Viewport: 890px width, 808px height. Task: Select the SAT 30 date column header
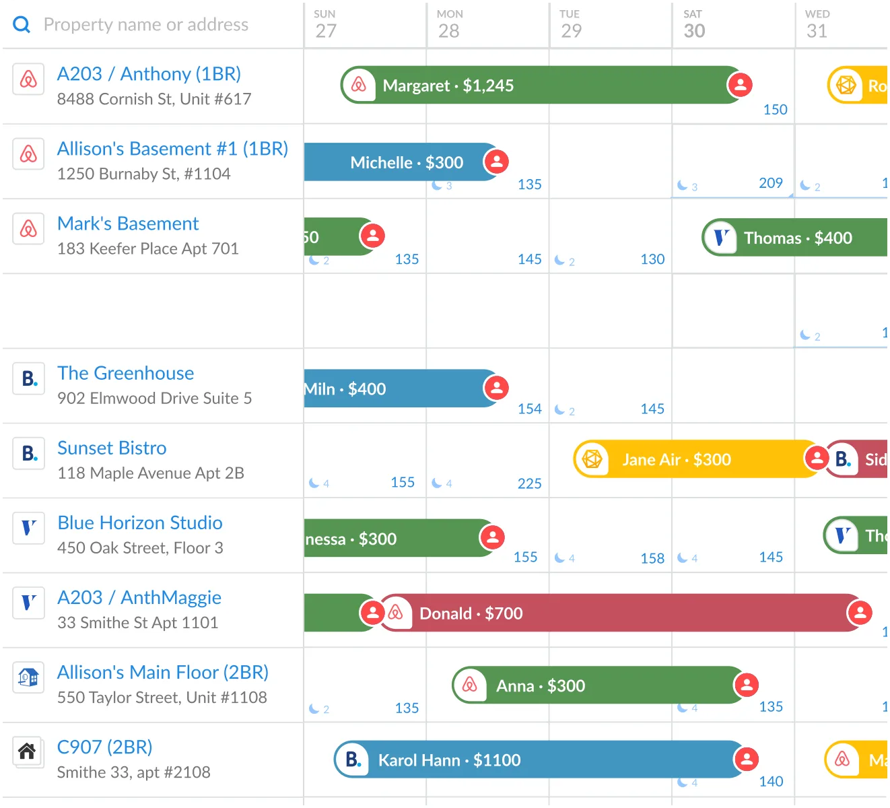tap(733, 25)
